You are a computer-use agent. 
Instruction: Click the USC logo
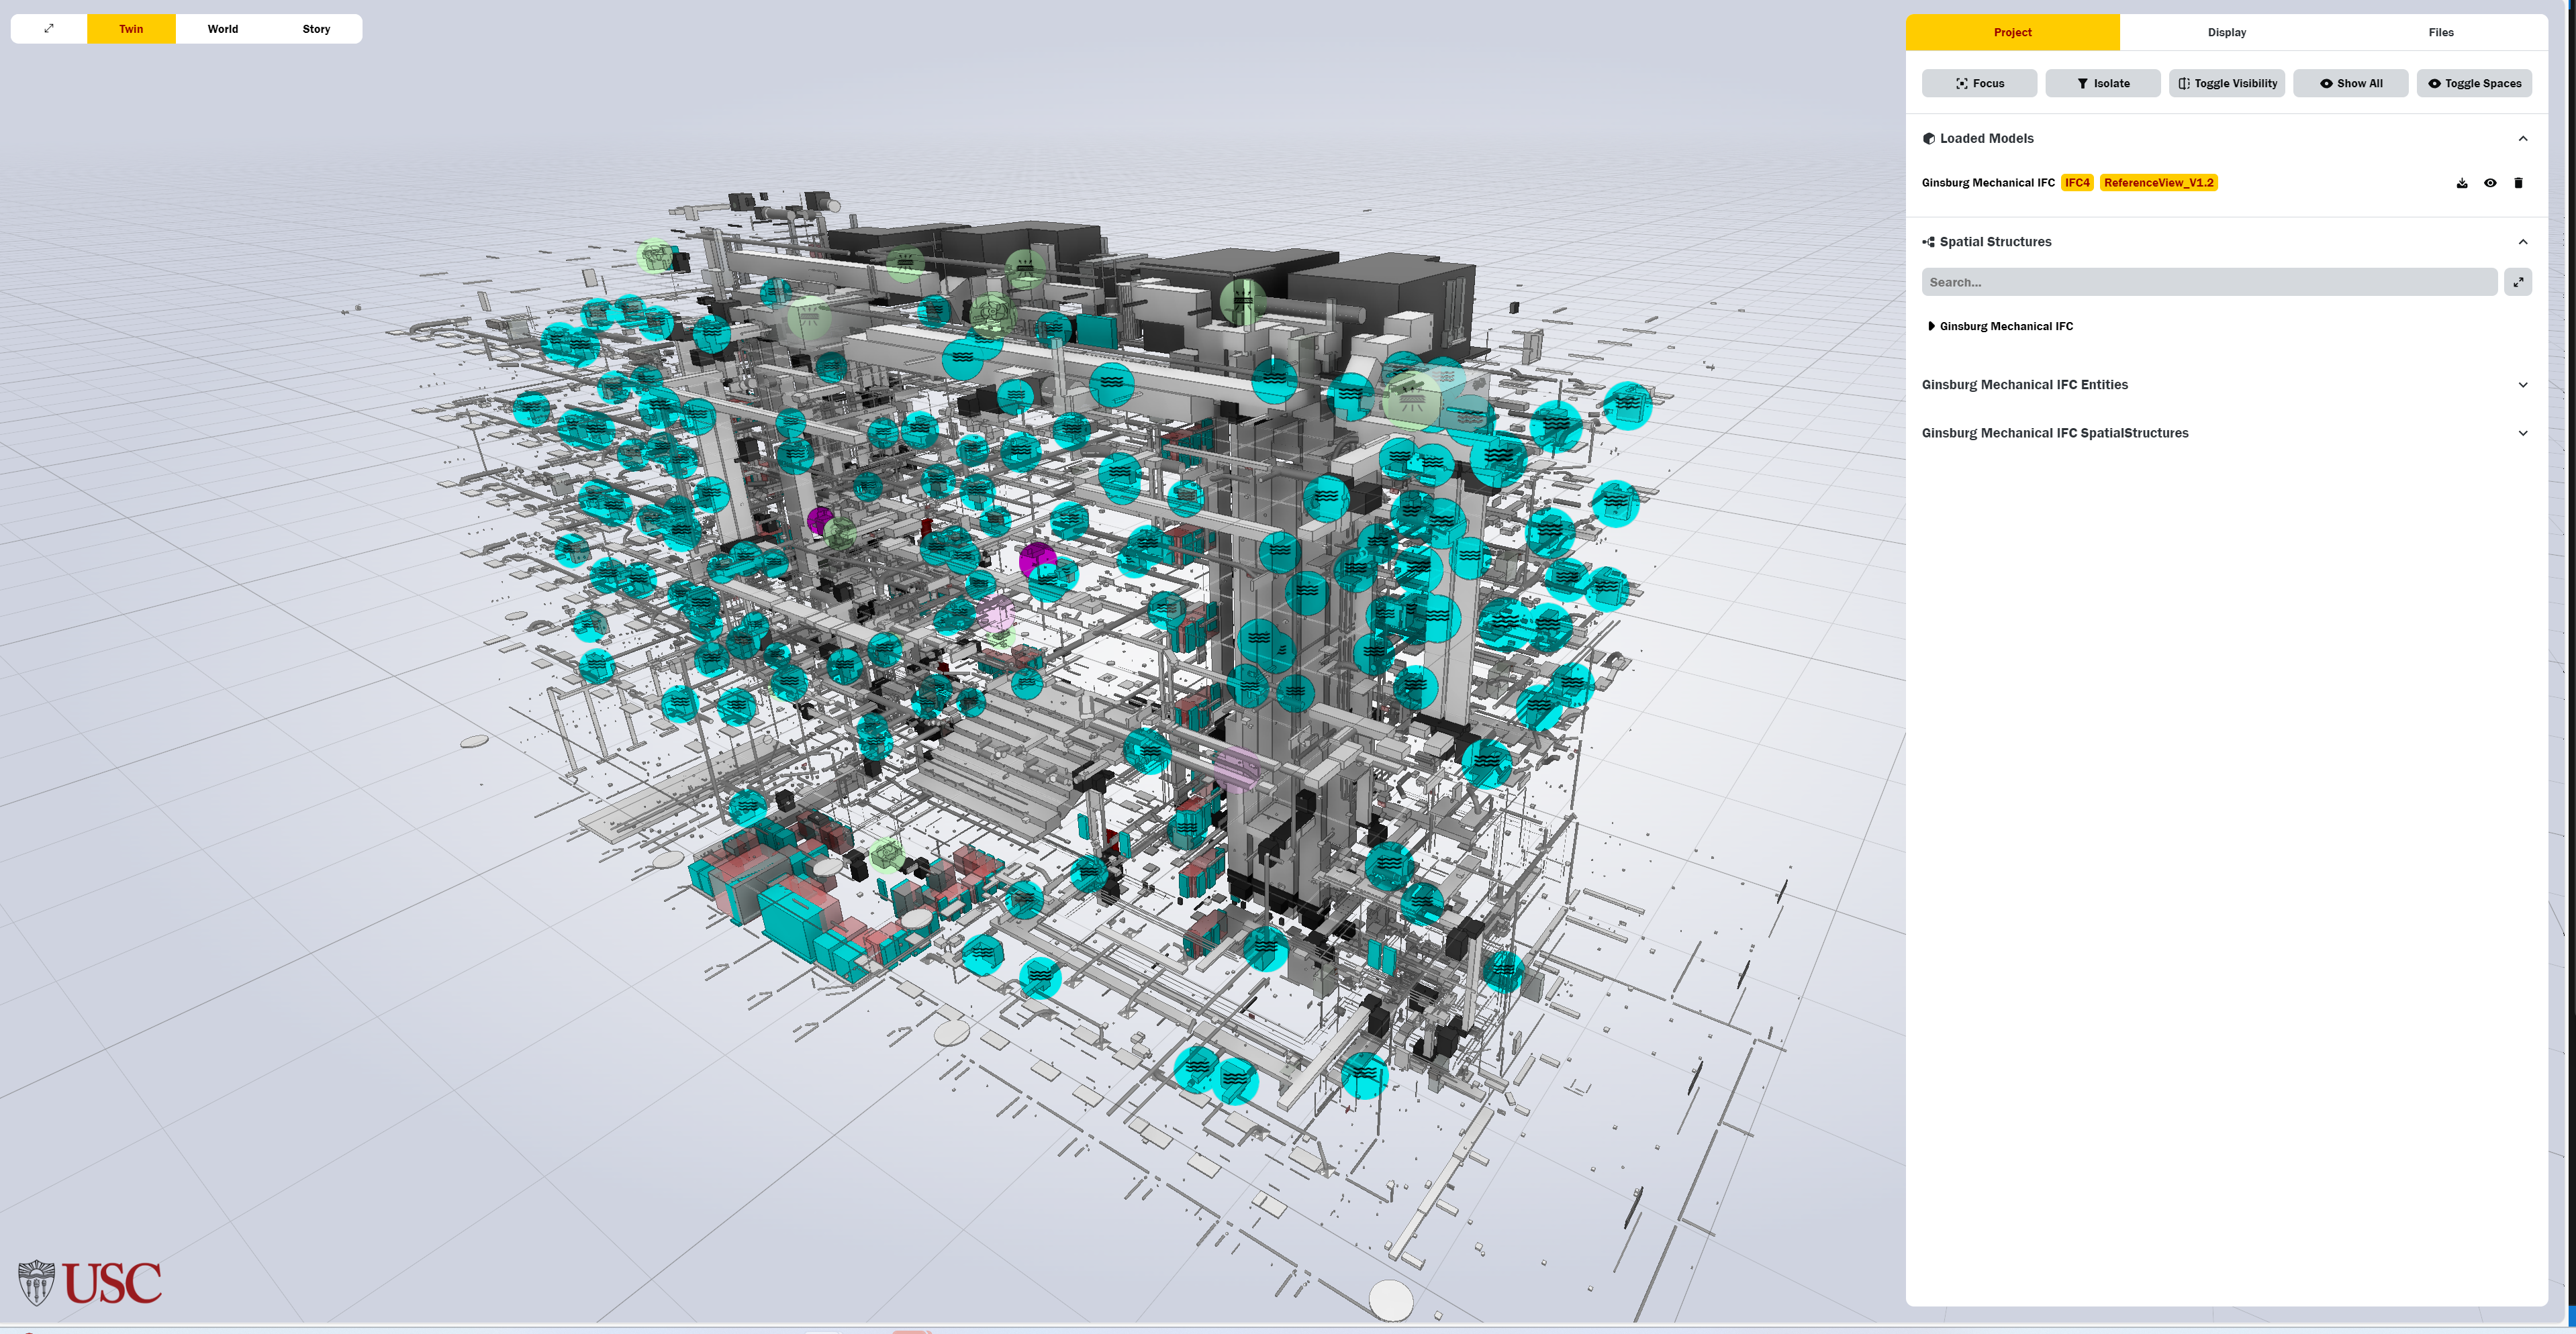point(90,1283)
